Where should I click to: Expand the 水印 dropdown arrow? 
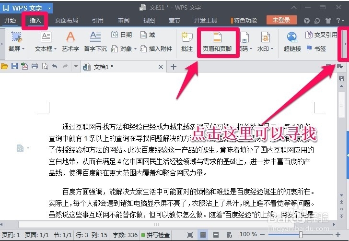(x=272, y=48)
